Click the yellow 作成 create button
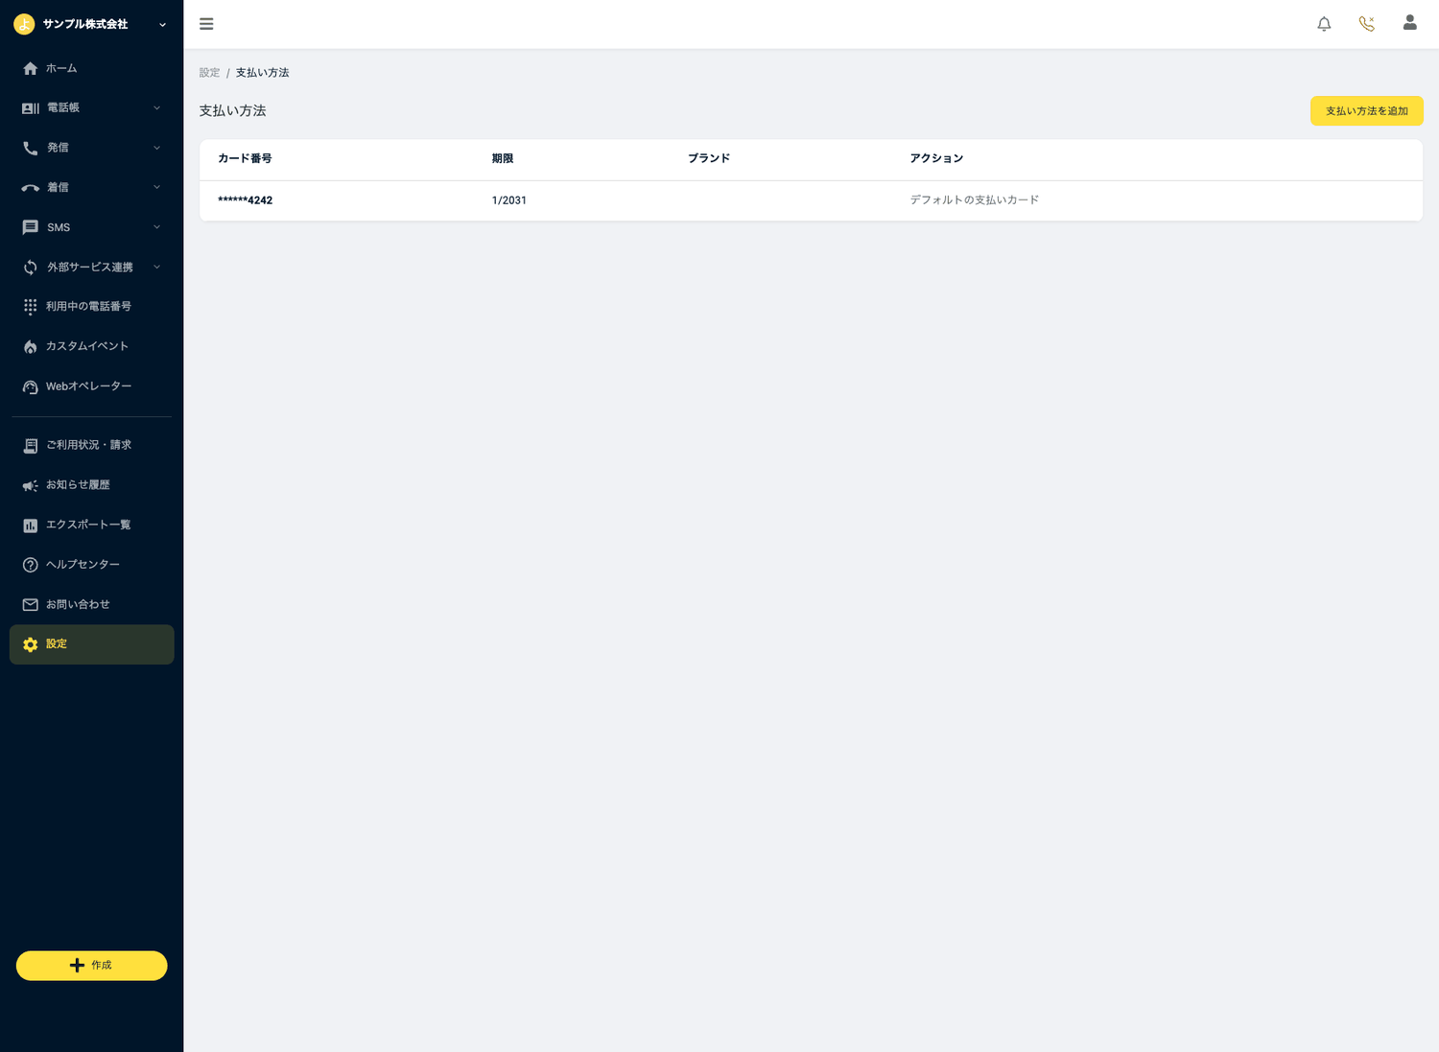Viewport: 1439px width, 1052px height. click(x=92, y=966)
